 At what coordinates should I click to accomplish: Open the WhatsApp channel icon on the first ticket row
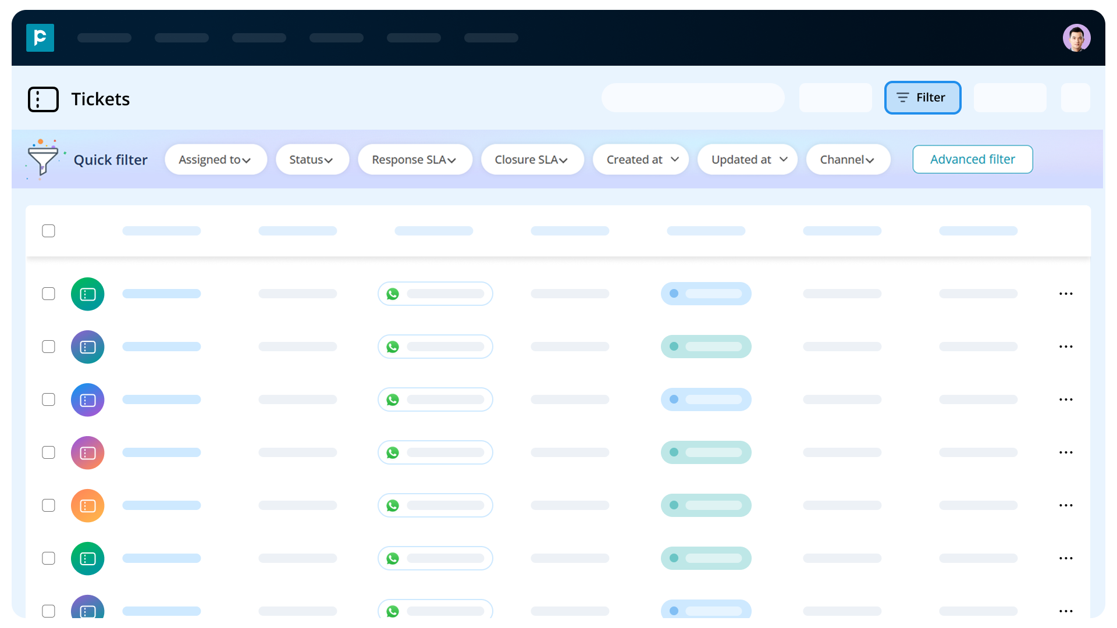coord(393,294)
